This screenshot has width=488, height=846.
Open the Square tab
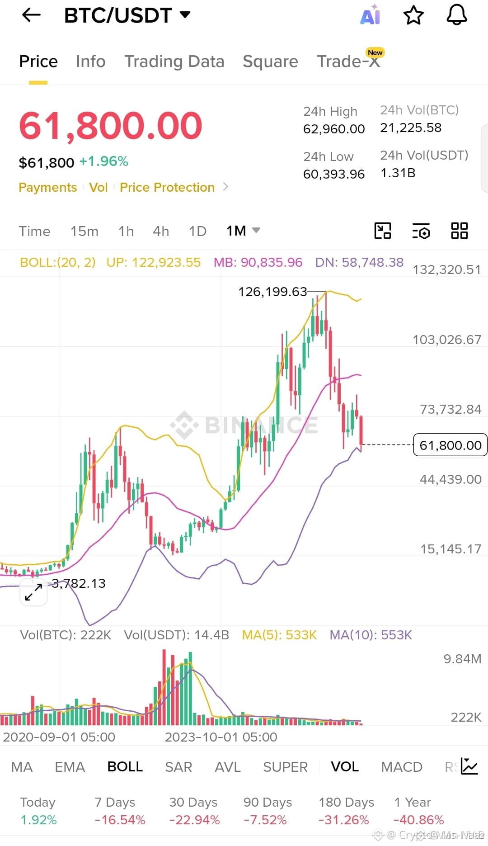click(x=270, y=61)
